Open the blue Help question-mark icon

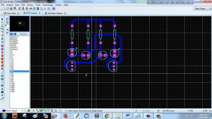point(54,9)
